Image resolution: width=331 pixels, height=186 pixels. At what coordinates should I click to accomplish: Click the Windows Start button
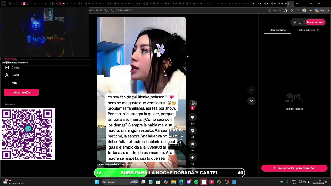click(x=97, y=182)
